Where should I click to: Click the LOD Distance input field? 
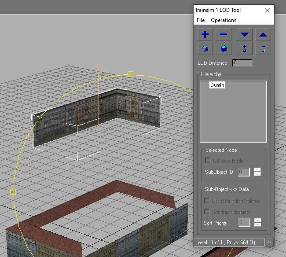tap(242, 63)
